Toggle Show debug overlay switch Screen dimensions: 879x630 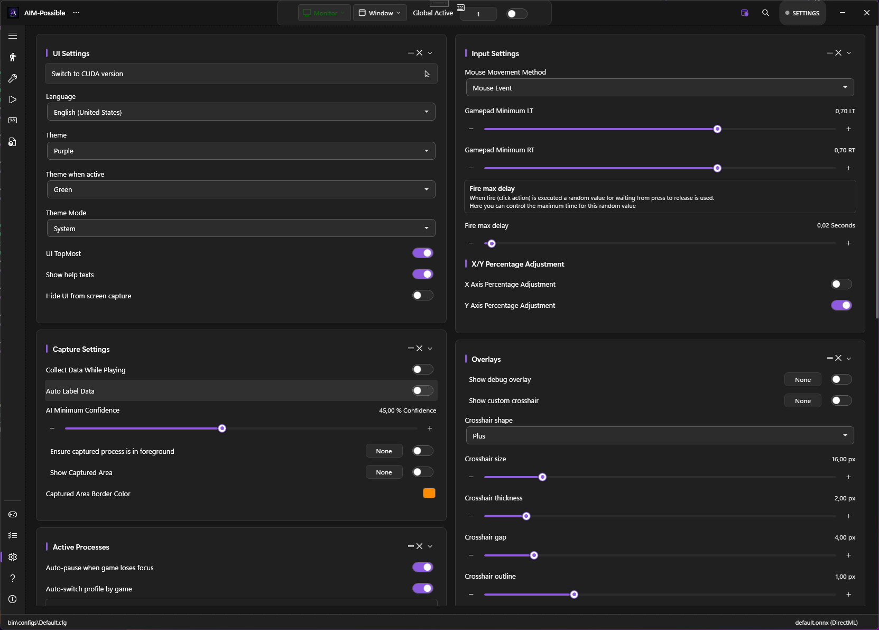841,380
